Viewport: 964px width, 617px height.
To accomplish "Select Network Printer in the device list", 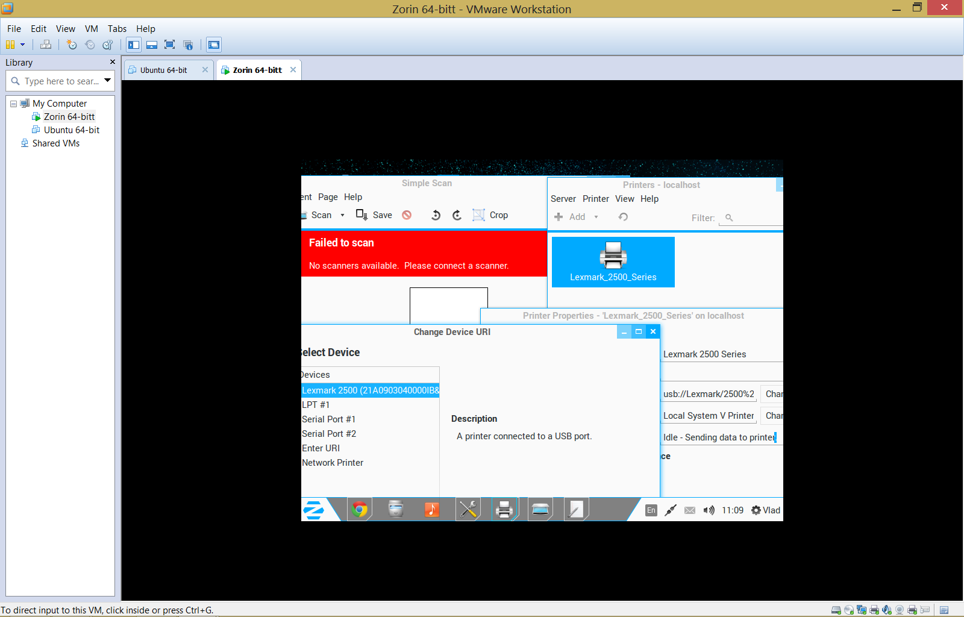I will [x=333, y=463].
